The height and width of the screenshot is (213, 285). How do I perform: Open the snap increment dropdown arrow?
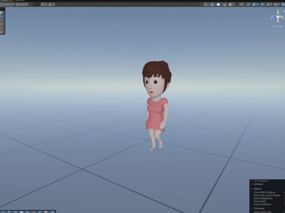click(53, 4)
